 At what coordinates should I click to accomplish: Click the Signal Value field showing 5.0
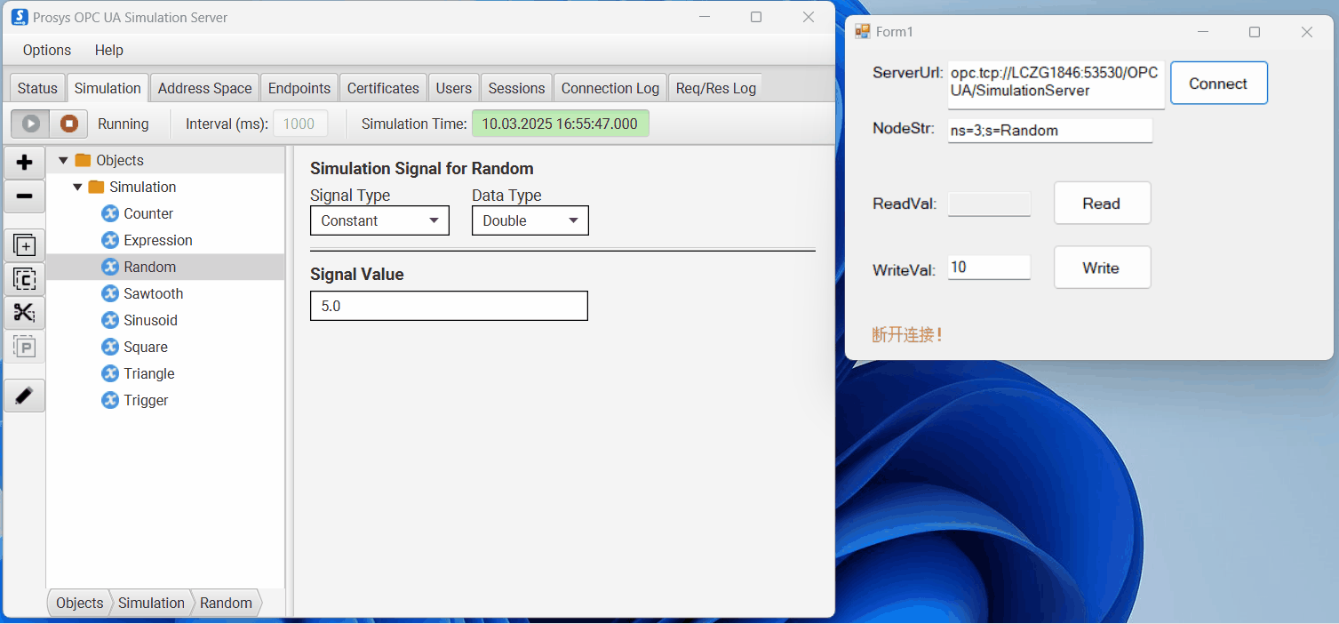(x=449, y=306)
